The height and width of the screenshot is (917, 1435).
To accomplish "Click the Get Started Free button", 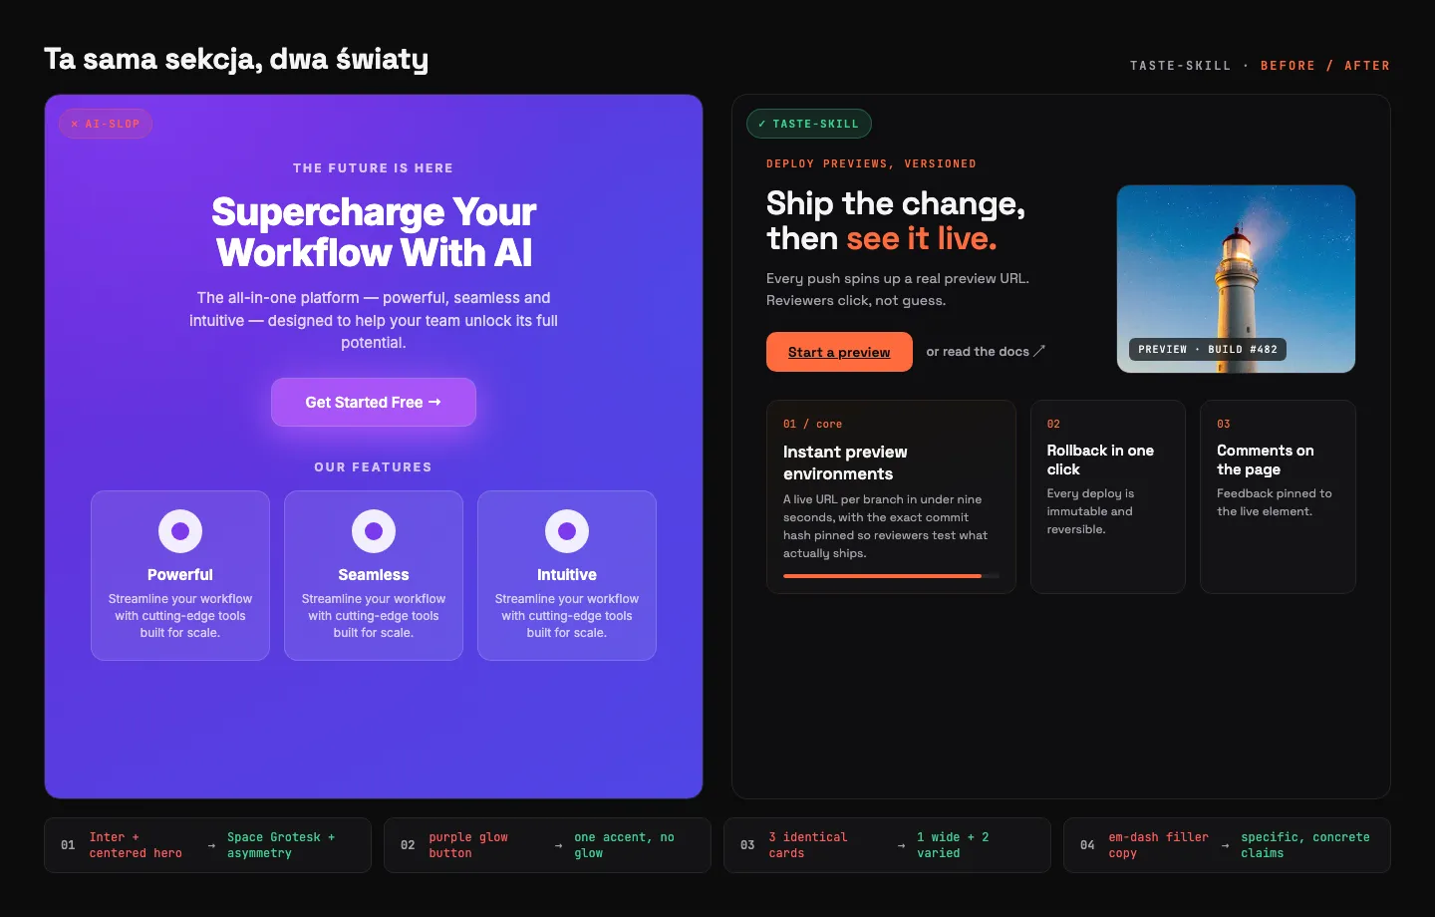I will (374, 402).
